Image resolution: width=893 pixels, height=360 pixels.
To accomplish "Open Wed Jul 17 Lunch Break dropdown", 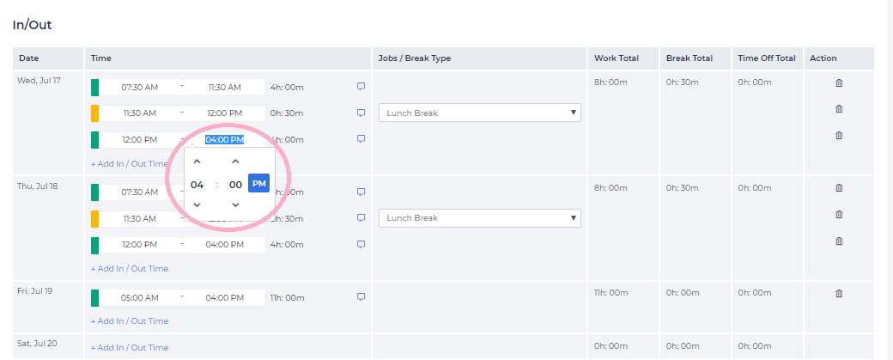I will [479, 113].
